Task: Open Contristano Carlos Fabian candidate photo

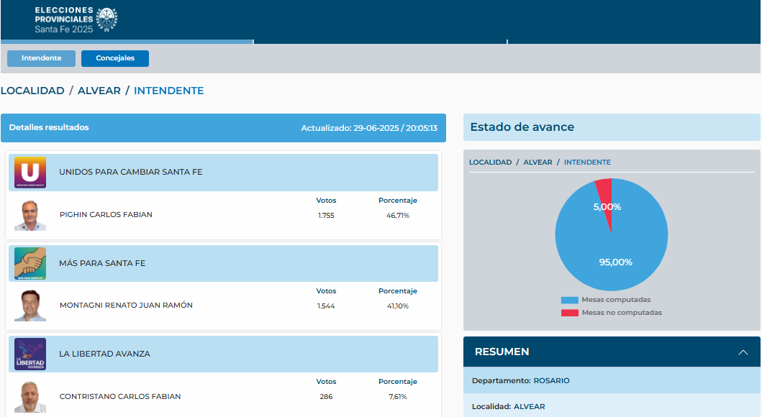Action: (30, 397)
